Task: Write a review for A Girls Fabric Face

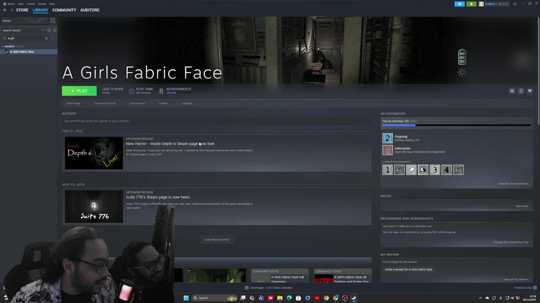Action: (408, 269)
